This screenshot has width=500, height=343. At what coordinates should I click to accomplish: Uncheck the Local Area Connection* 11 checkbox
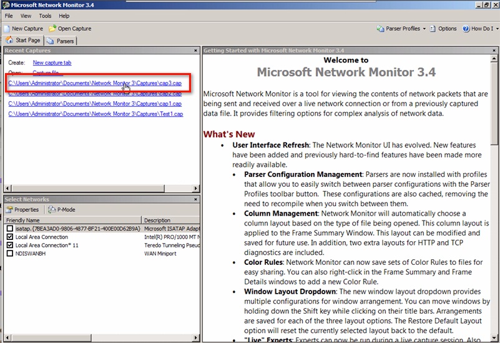(x=10, y=245)
